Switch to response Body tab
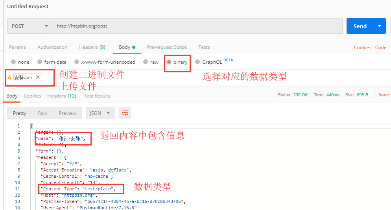 12,96
